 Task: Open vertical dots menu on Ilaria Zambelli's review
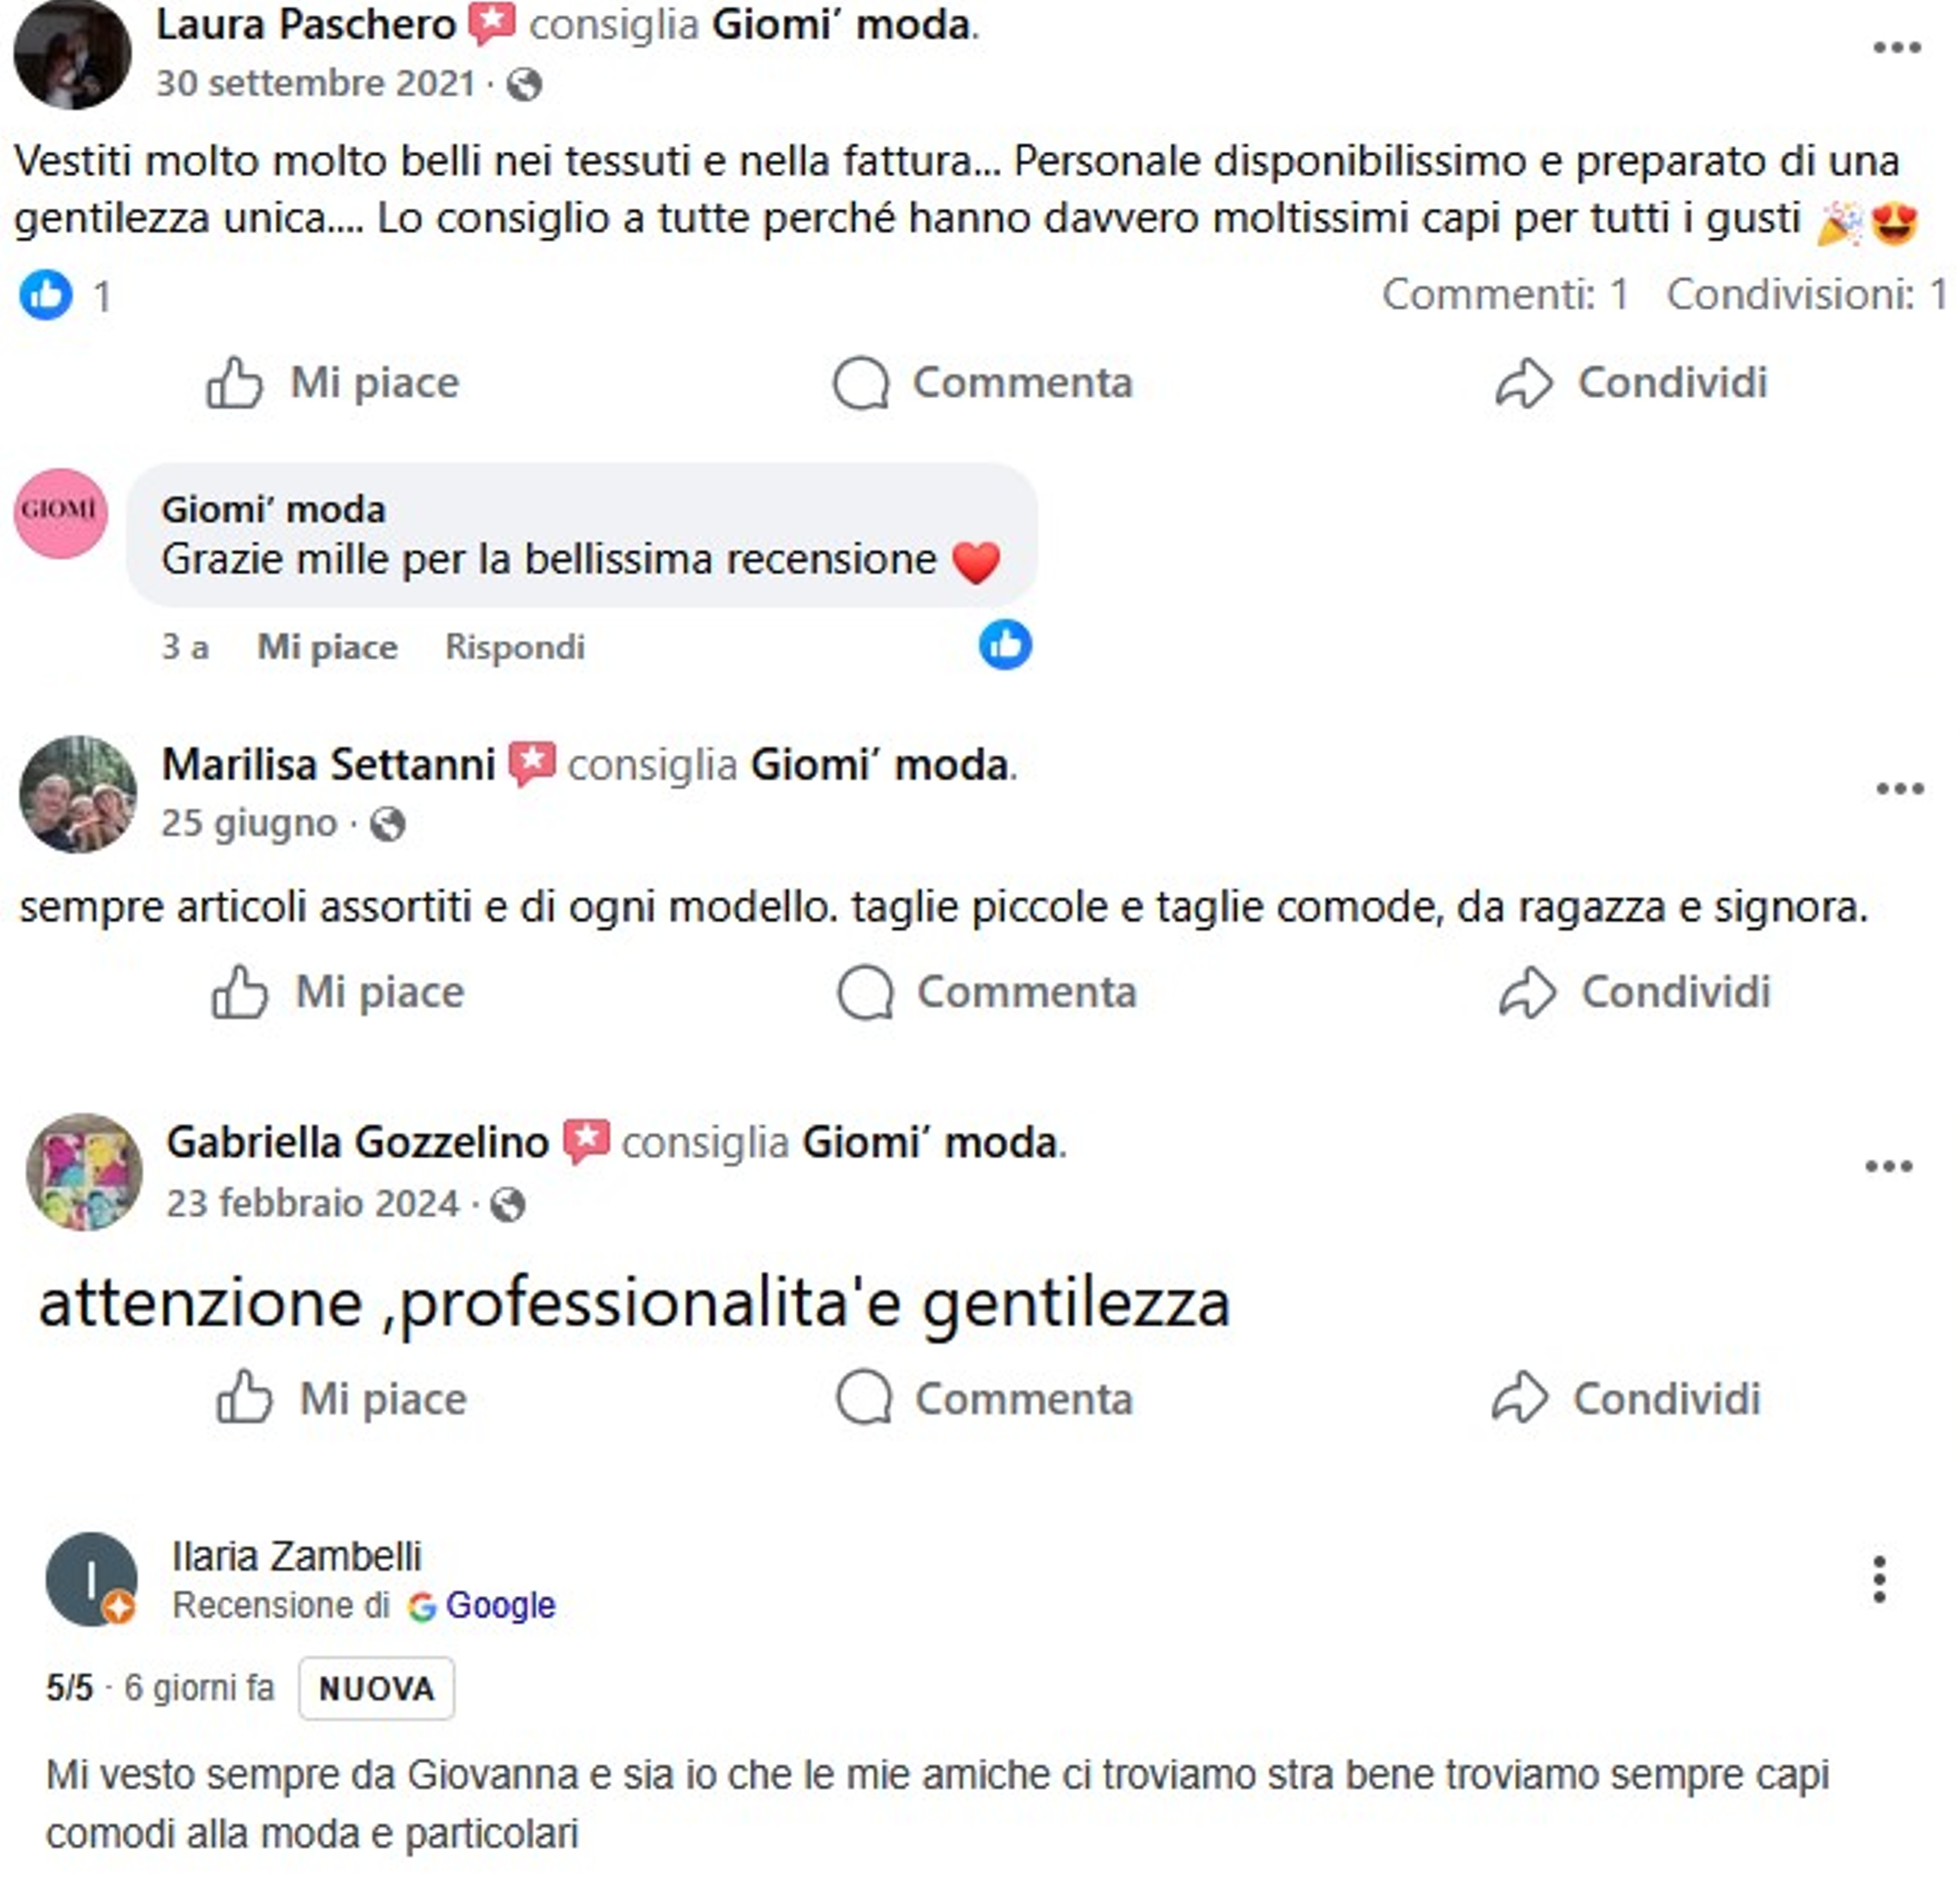(1879, 1579)
